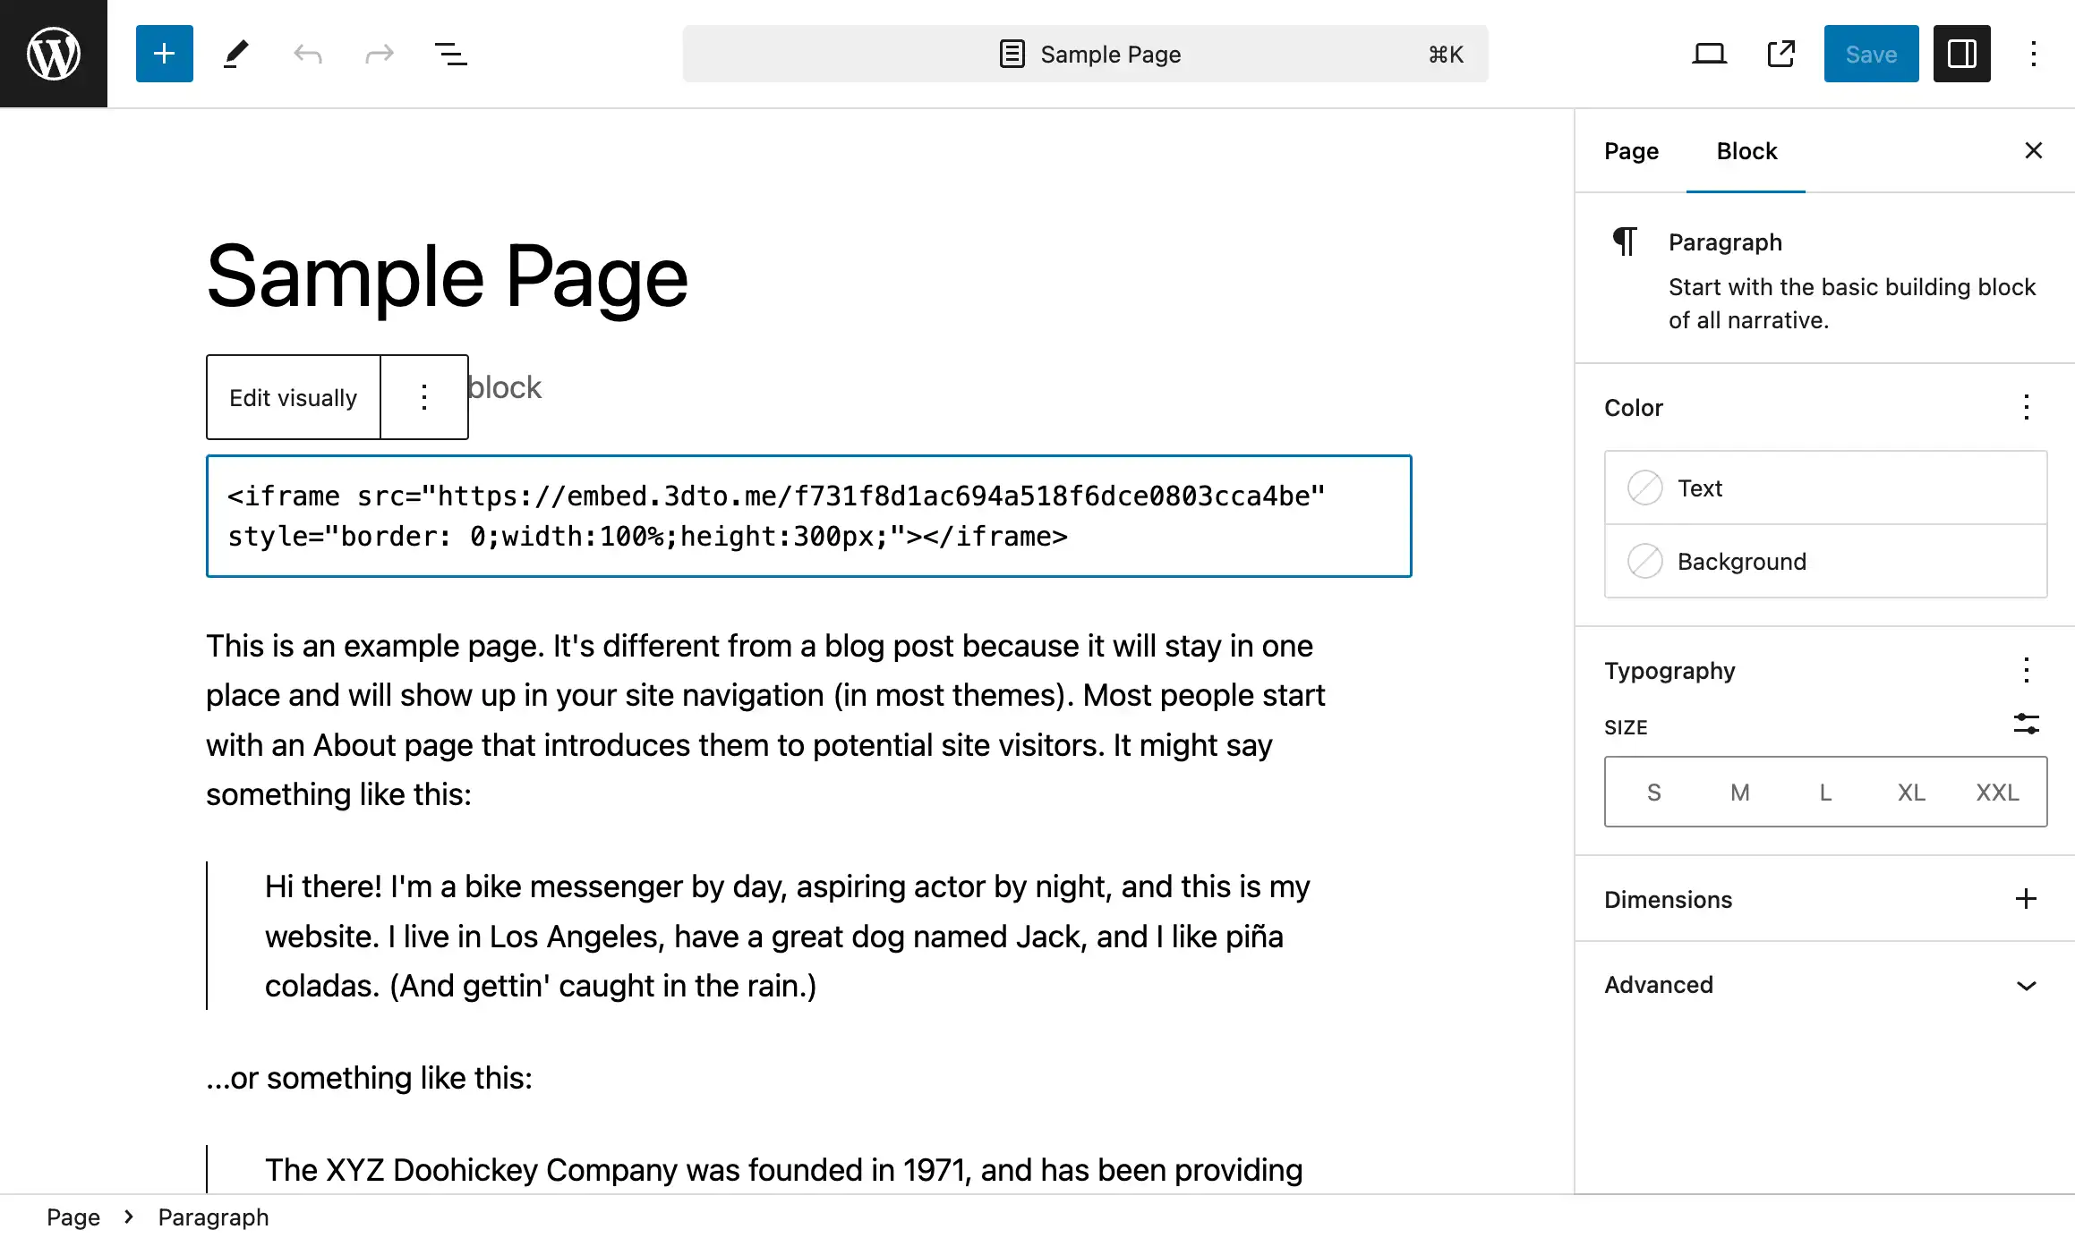This screenshot has width=2075, height=1238.
Task: Switch to the Block tab
Action: point(1746,150)
